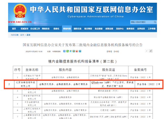Viewport: 164px width, 119px height.
Task: Click the table title 境内金融信息服务机构报备清单（第二批）
Action: point(83,61)
